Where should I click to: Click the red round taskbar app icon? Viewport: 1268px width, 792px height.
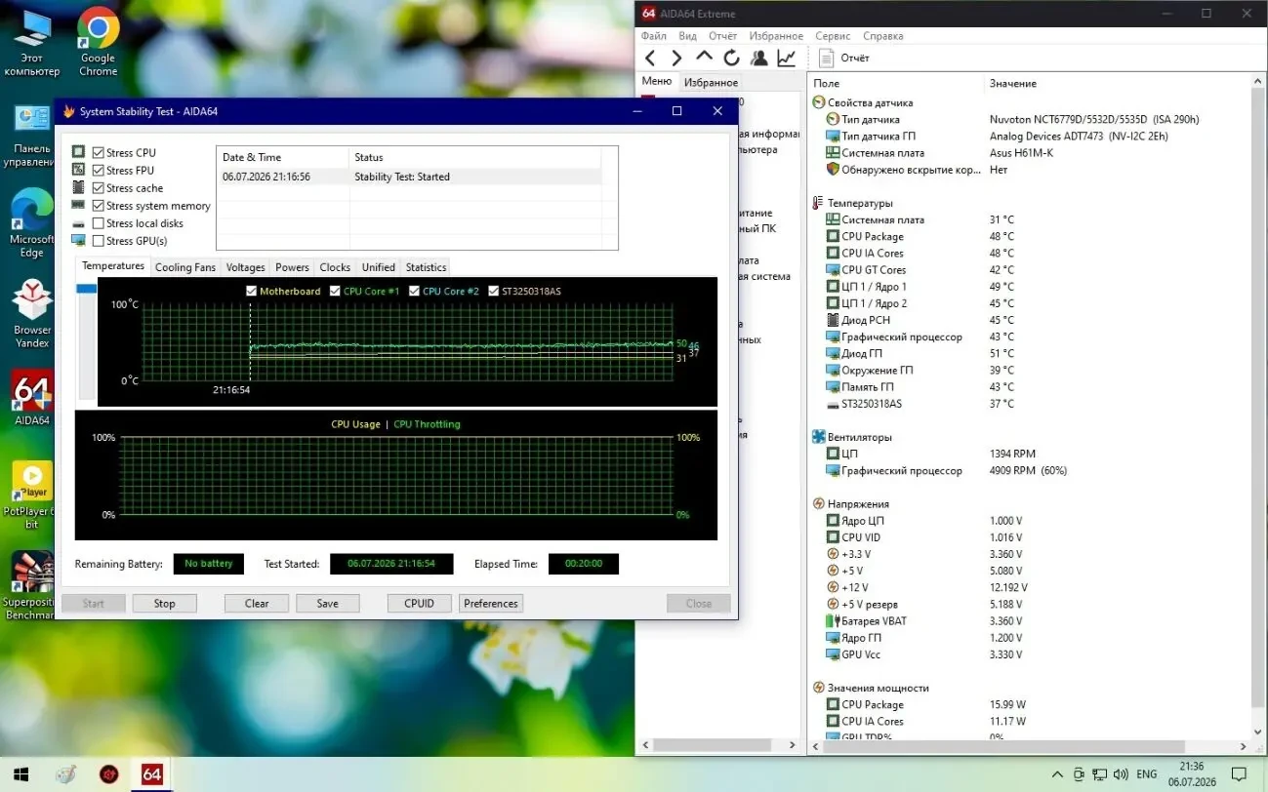[108, 774]
